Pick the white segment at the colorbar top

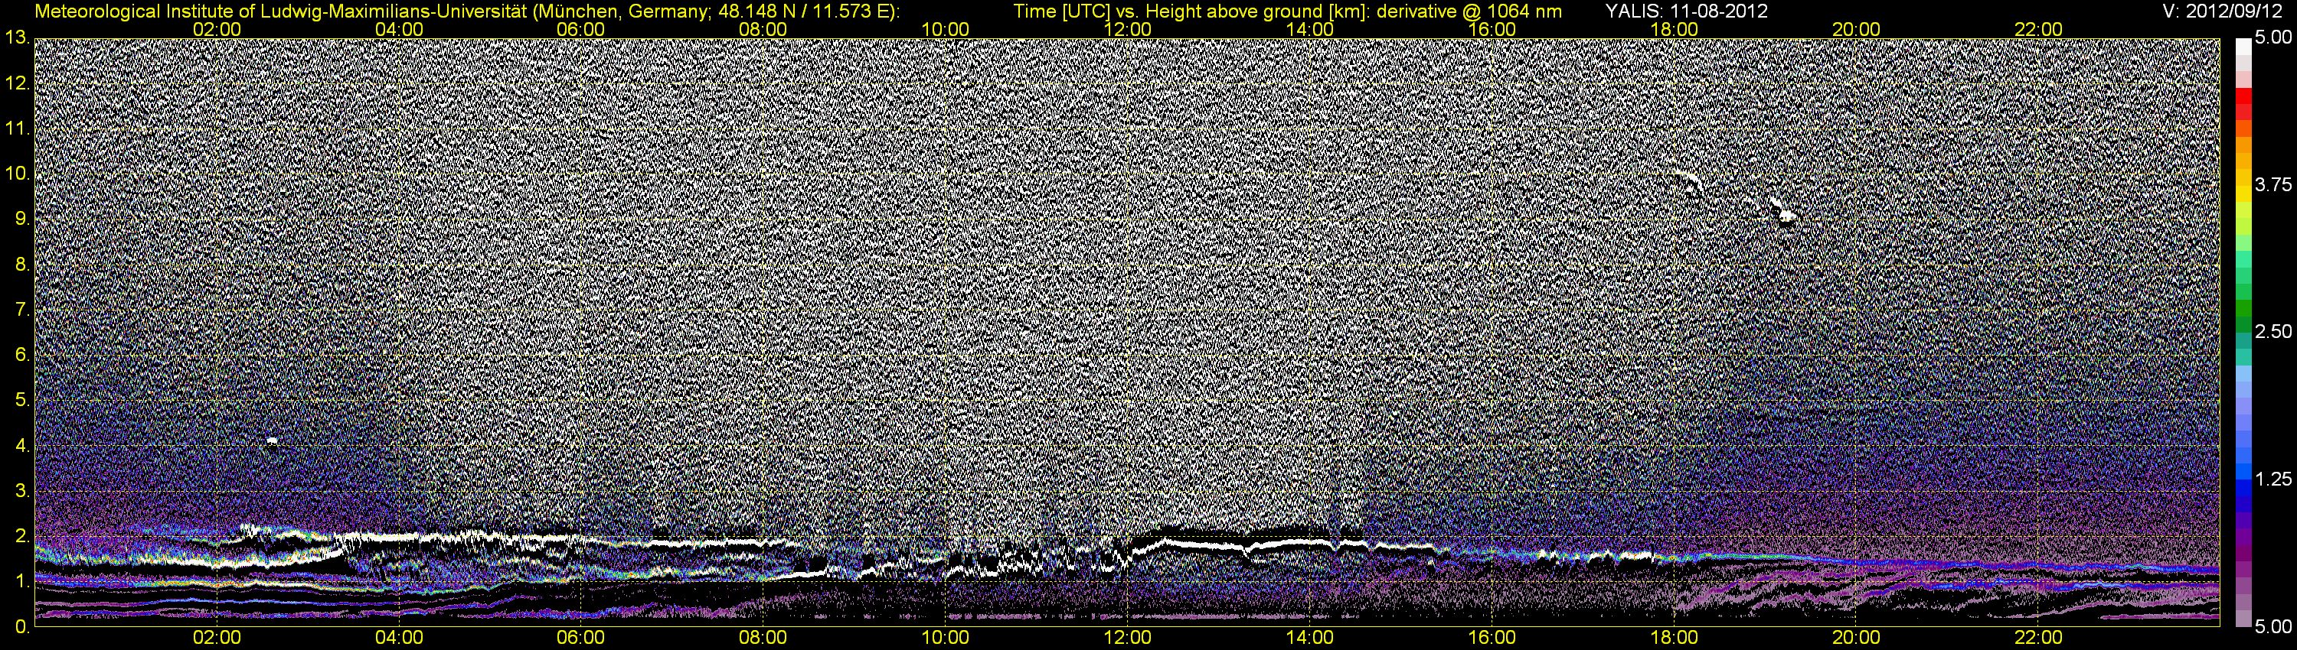2243,47
